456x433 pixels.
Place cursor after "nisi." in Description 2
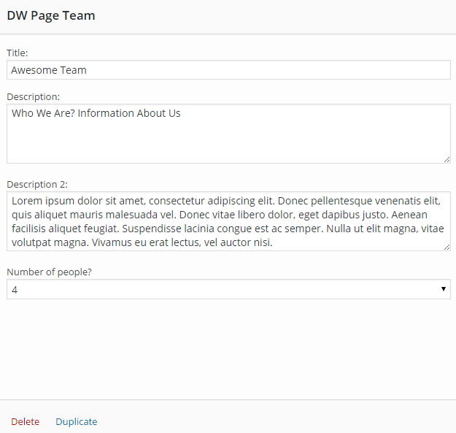tap(273, 242)
